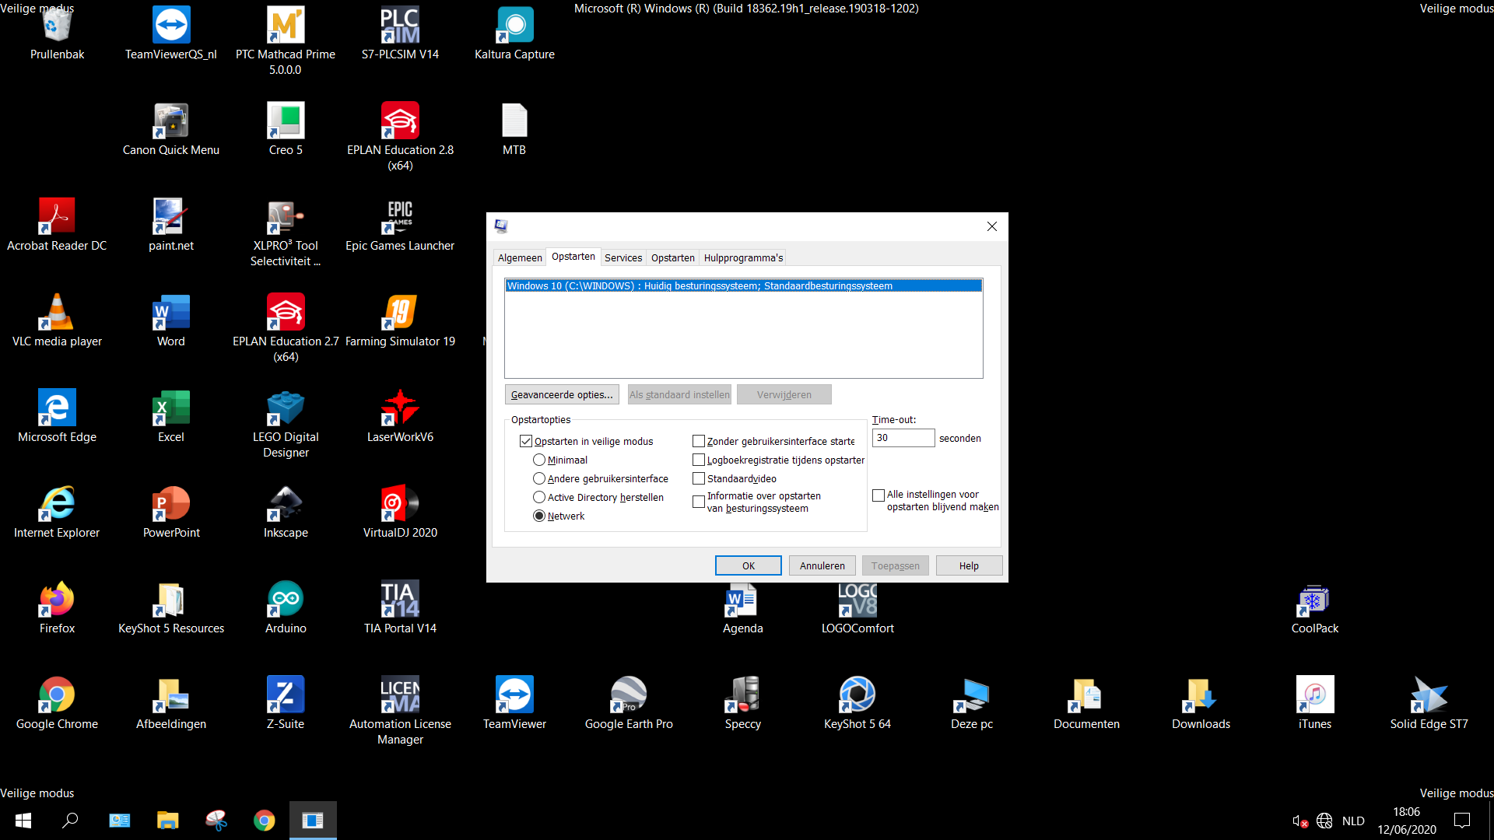Click the Geavanceerde opties button
1494x840 pixels.
562,394
